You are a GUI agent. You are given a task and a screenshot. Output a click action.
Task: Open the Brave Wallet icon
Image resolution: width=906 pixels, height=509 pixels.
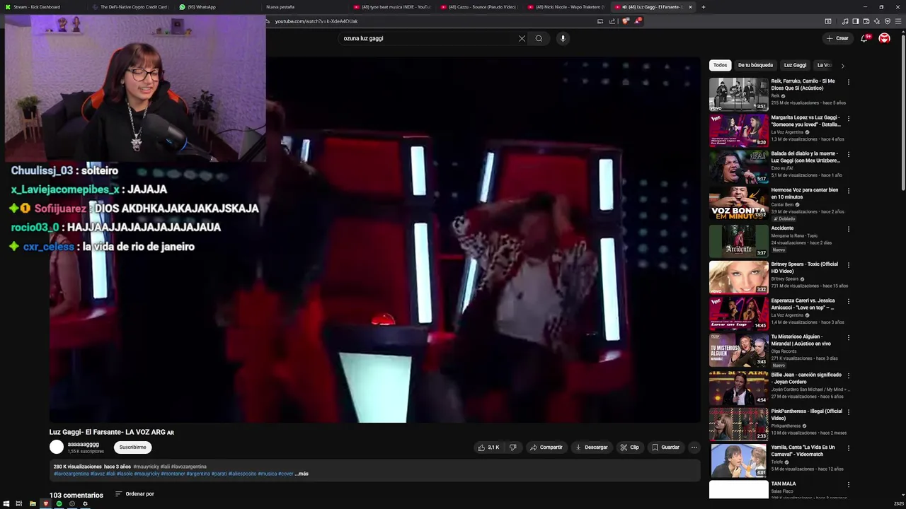(866, 21)
